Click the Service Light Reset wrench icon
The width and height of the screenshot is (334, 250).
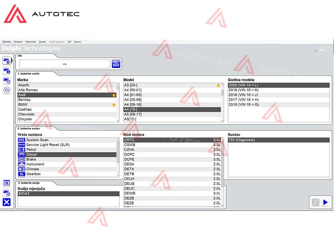pyautogui.click(x=22, y=145)
